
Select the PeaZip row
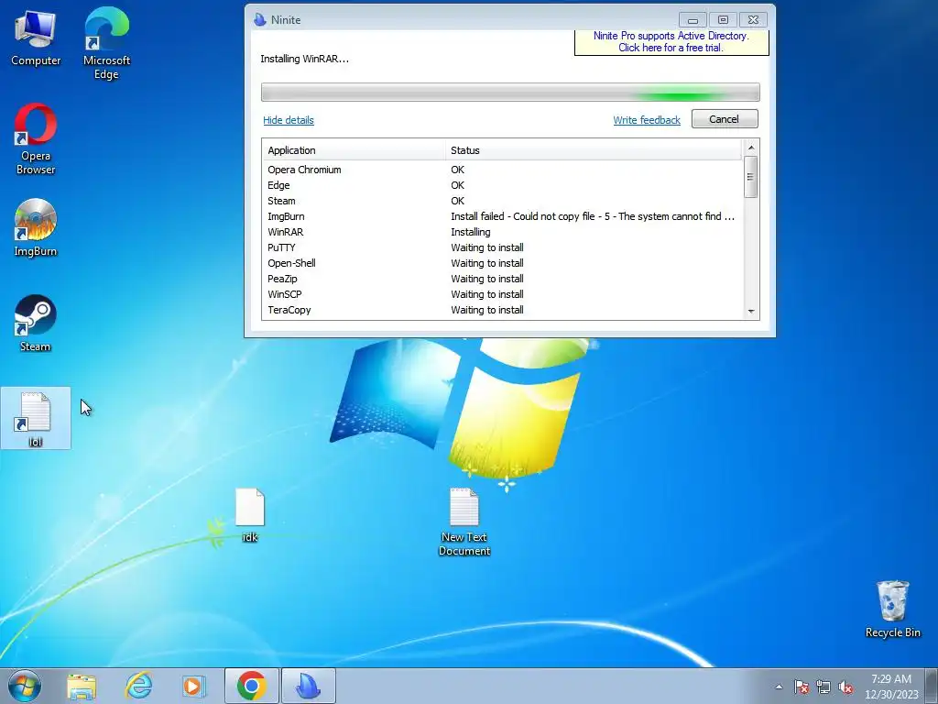pos(503,279)
